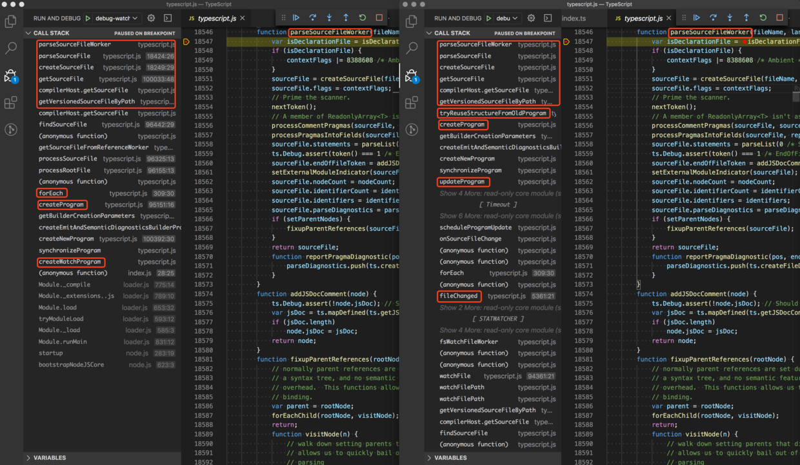This screenshot has width=800, height=465.
Task: Toggle the inline breakpoint red dot on line 18547
Action: [745, 42]
